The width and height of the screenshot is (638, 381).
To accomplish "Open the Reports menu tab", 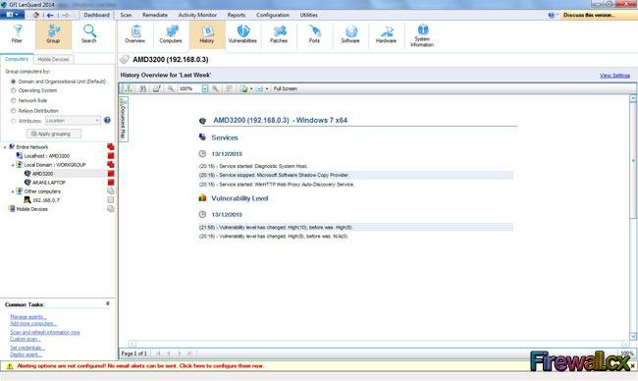I will click(x=237, y=15).
